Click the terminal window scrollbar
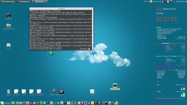The height and width of the screenshot is (105, 187). [93, 29]
